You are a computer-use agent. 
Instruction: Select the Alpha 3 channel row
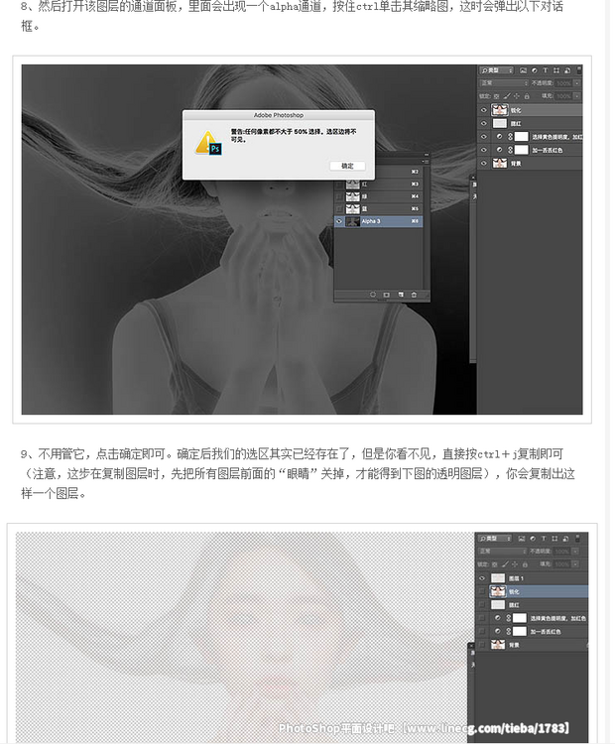(378, 221)
